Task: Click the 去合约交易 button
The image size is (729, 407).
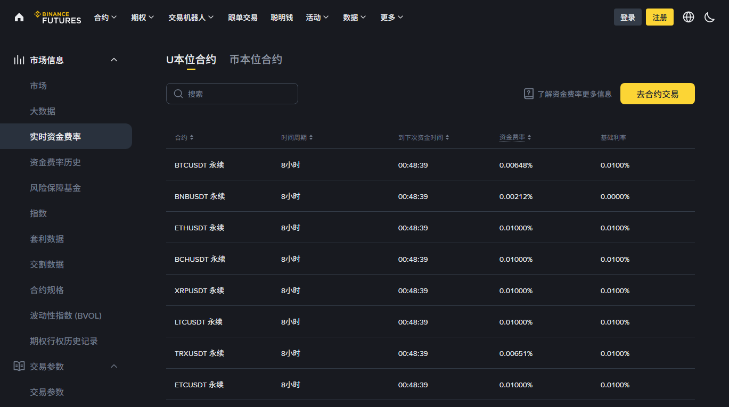Action: point(658,94)
